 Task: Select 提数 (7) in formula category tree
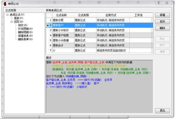click(x=19, y=18)
